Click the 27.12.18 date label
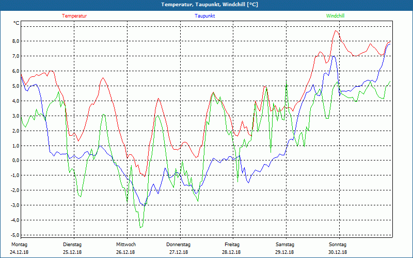 [x=179, y=252]
